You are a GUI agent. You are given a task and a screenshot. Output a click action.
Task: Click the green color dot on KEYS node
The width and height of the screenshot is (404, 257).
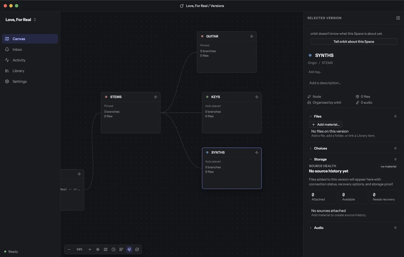tap(207, 97)
